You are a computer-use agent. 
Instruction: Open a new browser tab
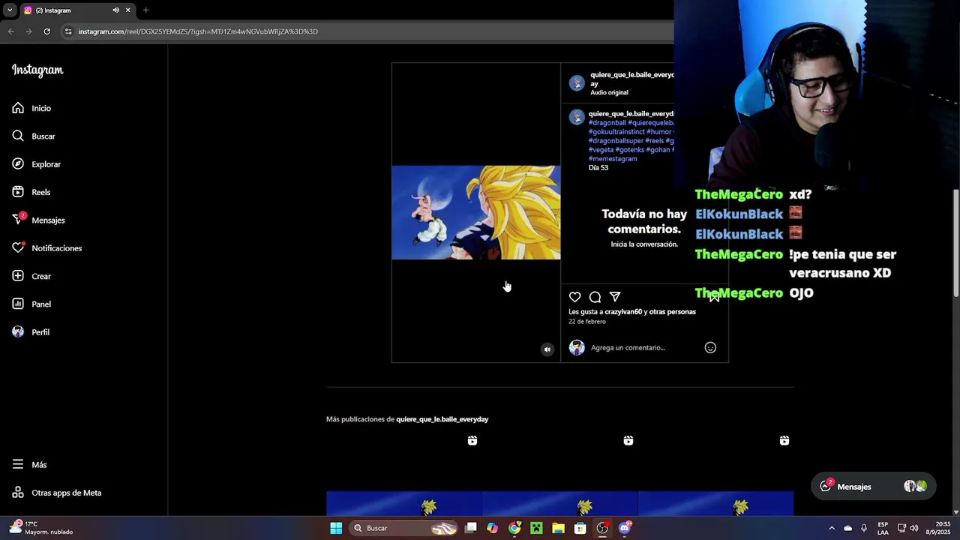145,10
